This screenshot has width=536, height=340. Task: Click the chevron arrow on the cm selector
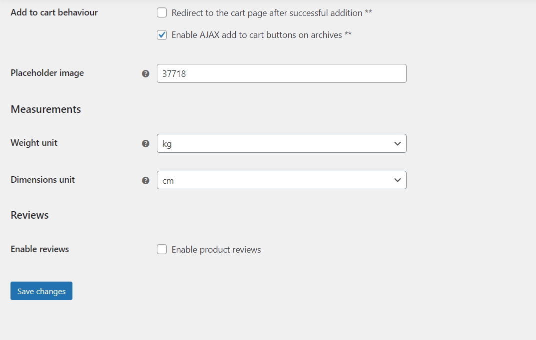pyautogui.click(x=397, y=180)
